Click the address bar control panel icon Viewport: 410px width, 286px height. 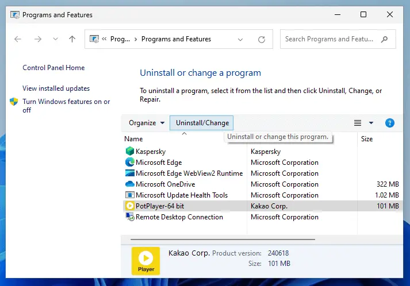[94, 39]
